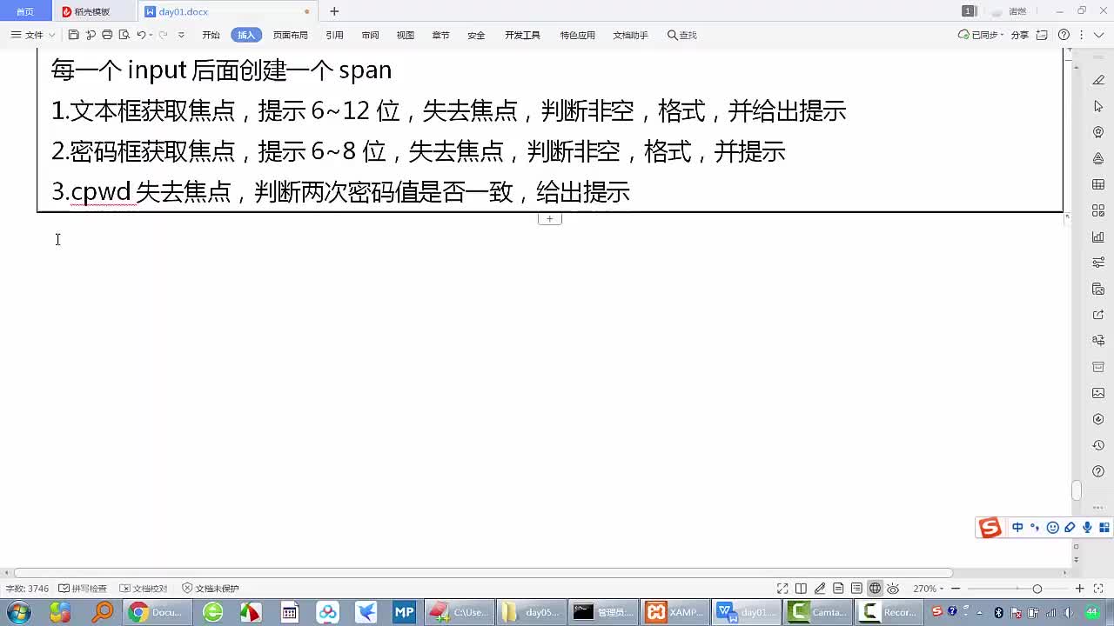
Task: Switch to outline view icon
Action: tap(856, 589)
